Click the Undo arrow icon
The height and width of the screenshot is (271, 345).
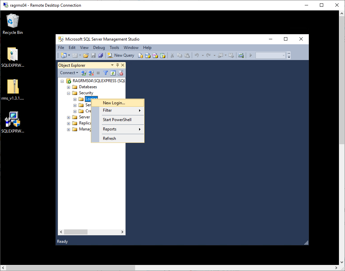[197, 55]
